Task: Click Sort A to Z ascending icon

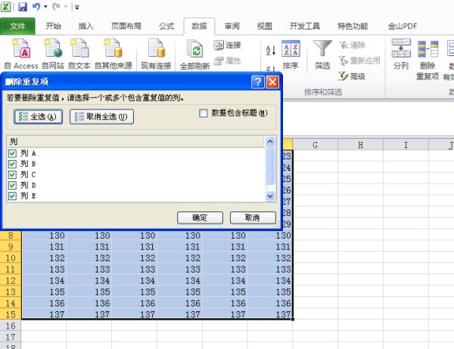Action: pyautogui.click(x=270, y=51)
